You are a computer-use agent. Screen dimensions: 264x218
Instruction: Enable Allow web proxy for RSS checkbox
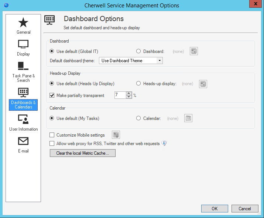(52, 143)
